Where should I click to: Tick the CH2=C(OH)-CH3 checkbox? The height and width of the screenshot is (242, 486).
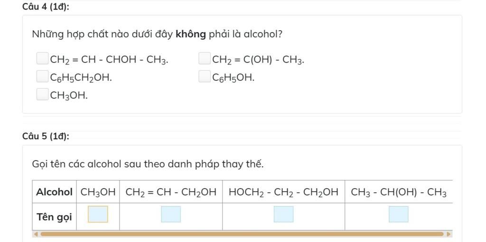pos(205,59)
